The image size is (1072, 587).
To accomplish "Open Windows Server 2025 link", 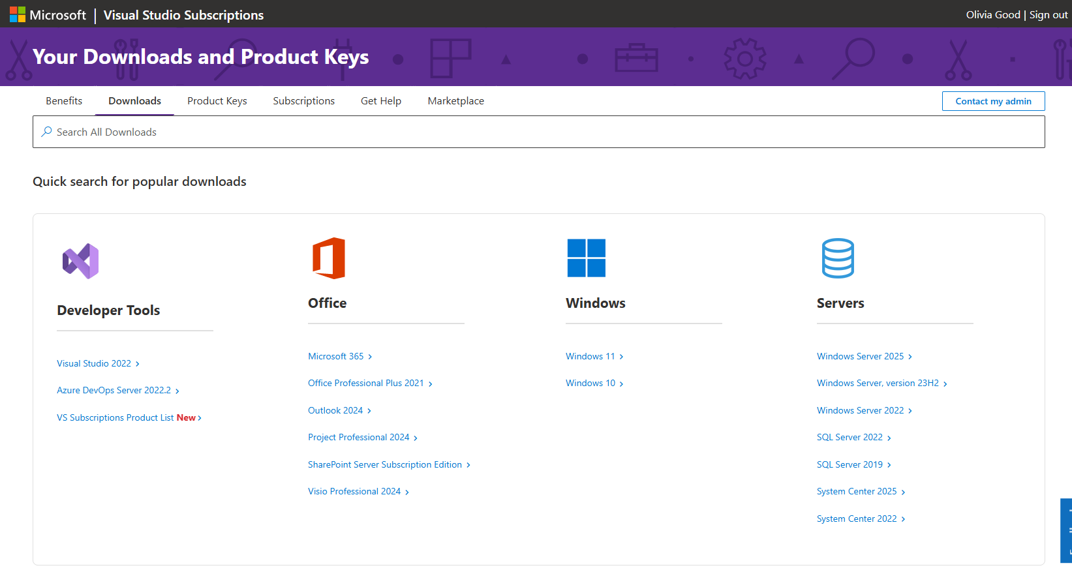I will (x=865, y=356).
